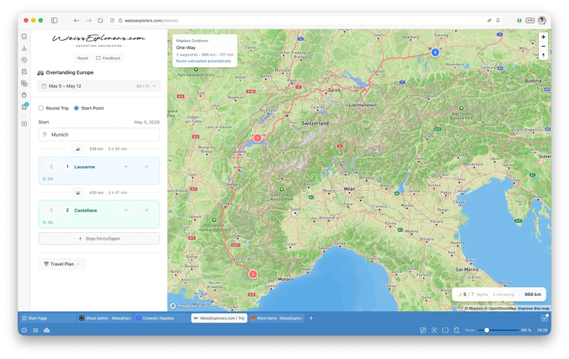Click the 2N nights label on the Lausanne card
The height and width of the screenshot is (359, 569).
(x=48, y=179)
